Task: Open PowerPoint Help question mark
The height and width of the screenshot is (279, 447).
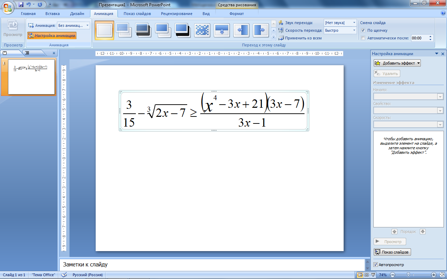Action: pos(443,13)
